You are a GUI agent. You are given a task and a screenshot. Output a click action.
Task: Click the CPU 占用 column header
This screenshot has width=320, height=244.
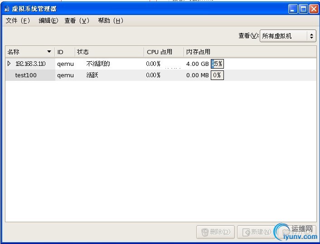[164, 52]
